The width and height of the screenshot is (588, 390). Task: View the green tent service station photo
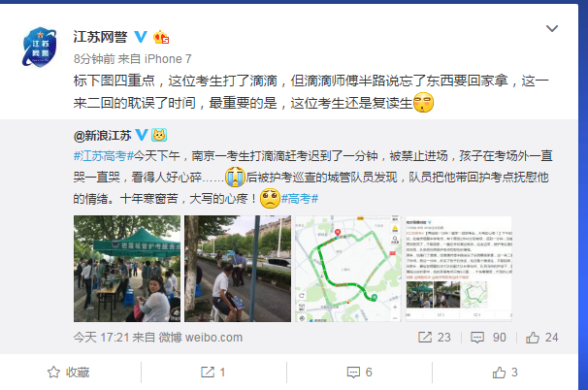click(x=127, y=269)
